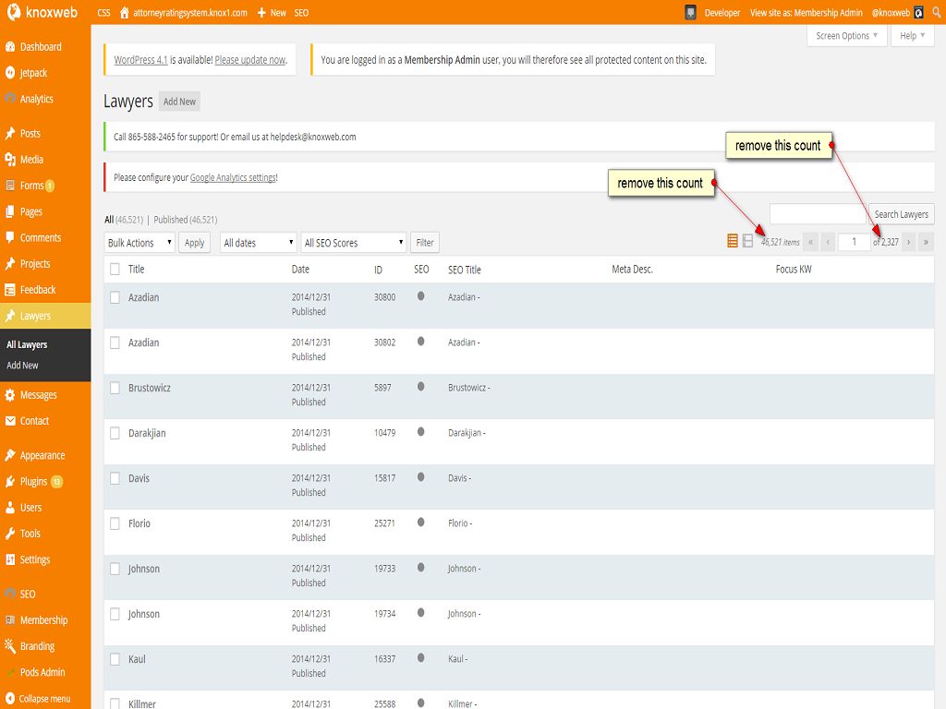Go to next page arrow
The width and height of the screenshot is (946, 709).
pos(909,242)
